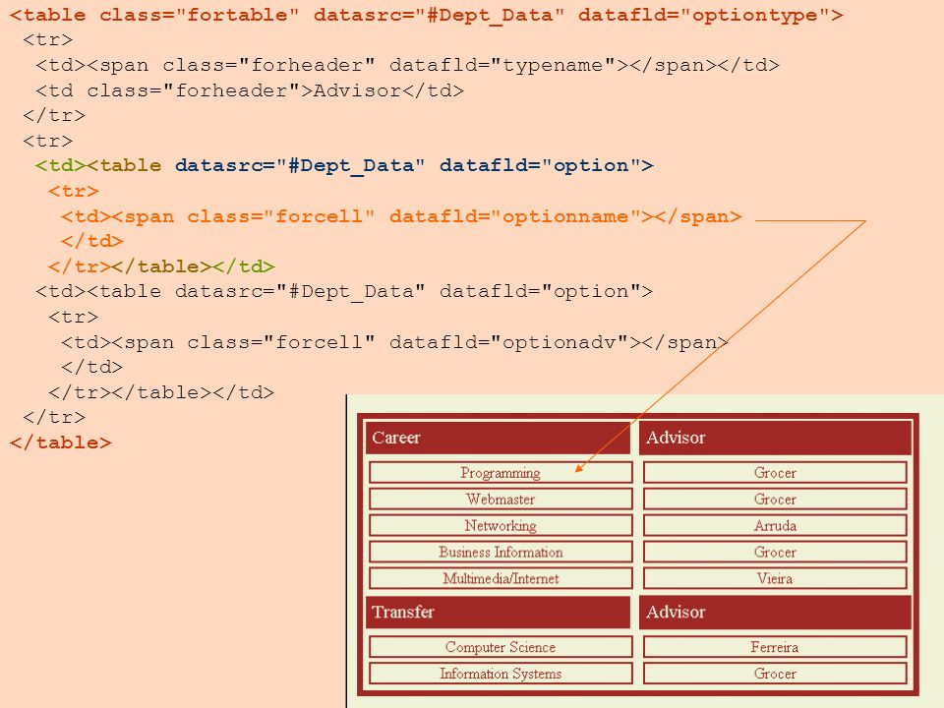Click the orange <tr> tag line
This screenshot has width=944, height=708.
point(74,191)
